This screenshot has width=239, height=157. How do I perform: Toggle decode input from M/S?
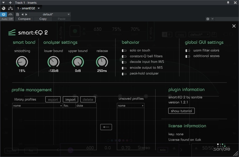pos(124,62)
